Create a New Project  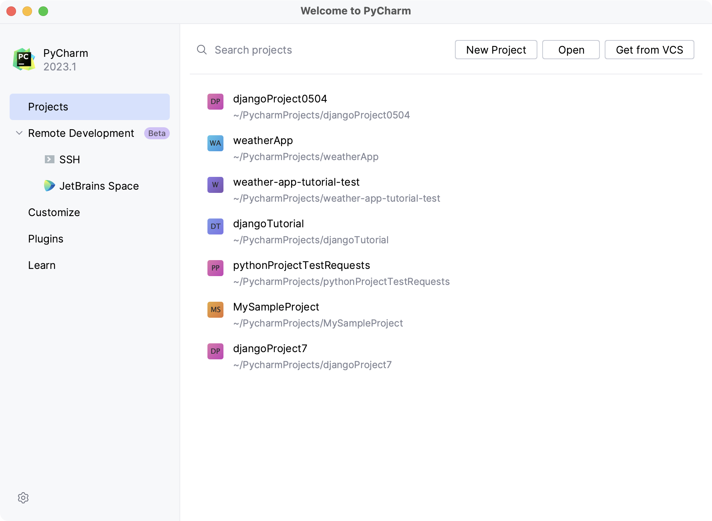tap(496, 50)
